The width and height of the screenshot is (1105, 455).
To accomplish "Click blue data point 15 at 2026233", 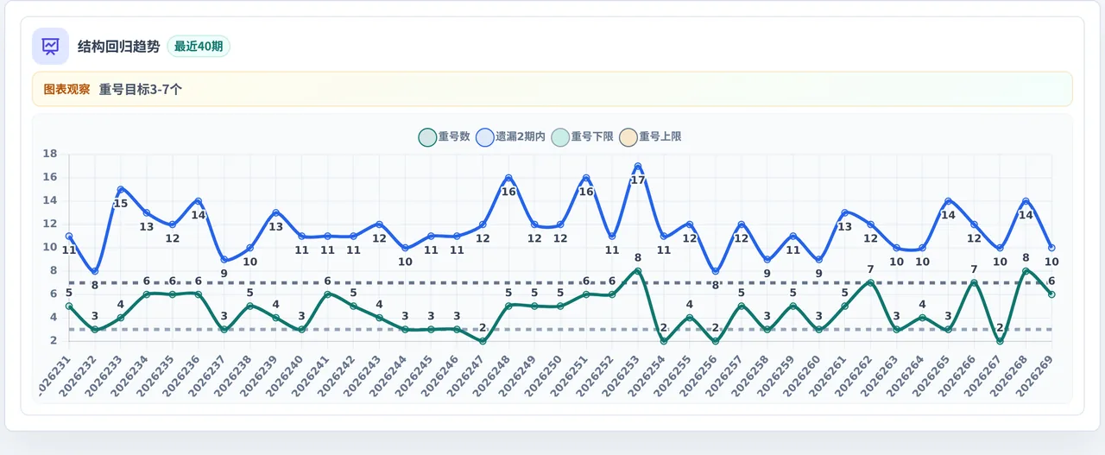I will click(x=121, y=190).
